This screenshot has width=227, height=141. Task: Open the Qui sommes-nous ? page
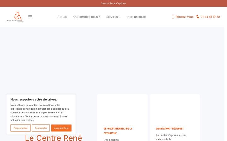87,17
